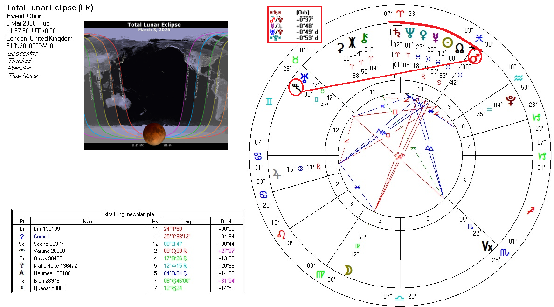Click the Pluto glyph in Aquarius

(x=511, y=100)
